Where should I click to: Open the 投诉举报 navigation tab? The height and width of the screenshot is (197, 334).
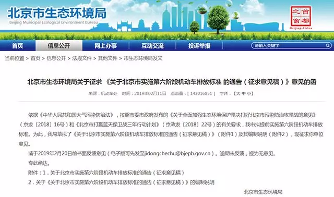tap(199, 45)
